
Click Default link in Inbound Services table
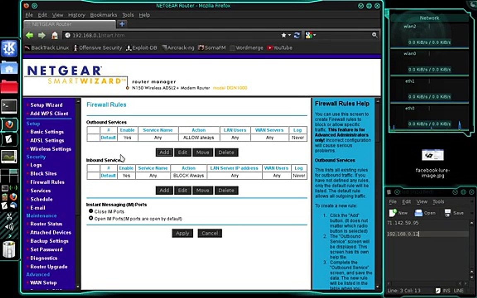(x=108, y=176)
